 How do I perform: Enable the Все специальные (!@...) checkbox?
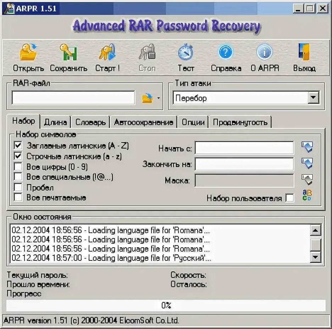[18, 177]
